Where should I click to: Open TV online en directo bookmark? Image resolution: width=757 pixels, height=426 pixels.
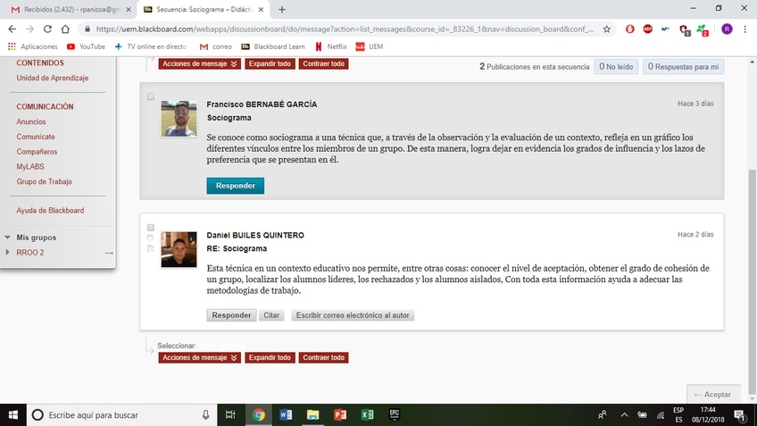coord(151,46)
